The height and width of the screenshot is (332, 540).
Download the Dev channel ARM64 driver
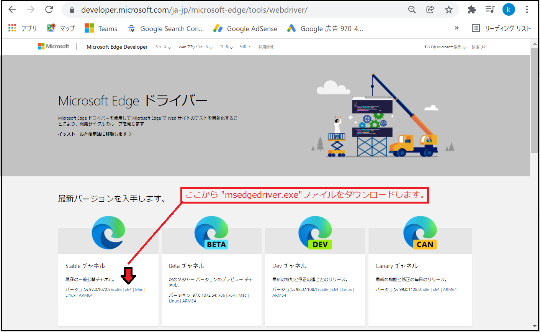[279, 295]
